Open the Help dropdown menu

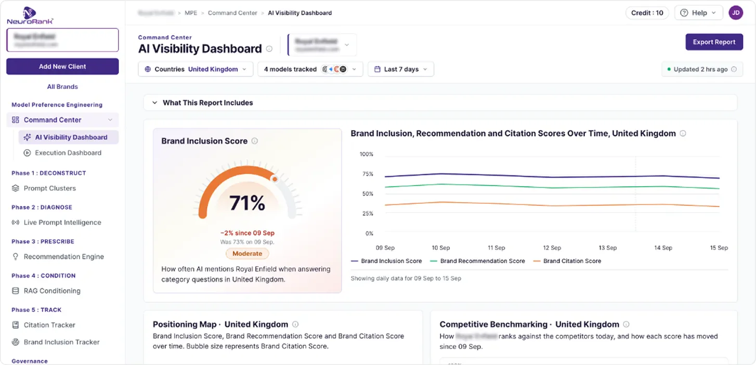coord(698,13)
